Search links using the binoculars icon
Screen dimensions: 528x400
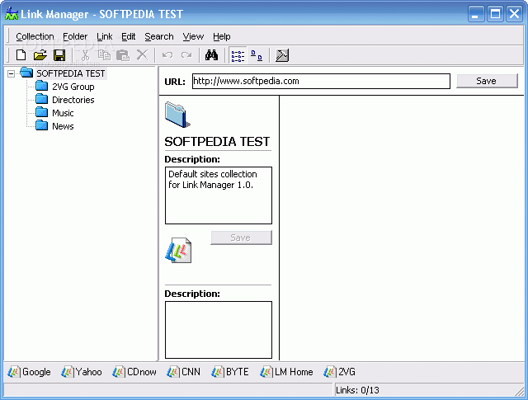[211, 55]
